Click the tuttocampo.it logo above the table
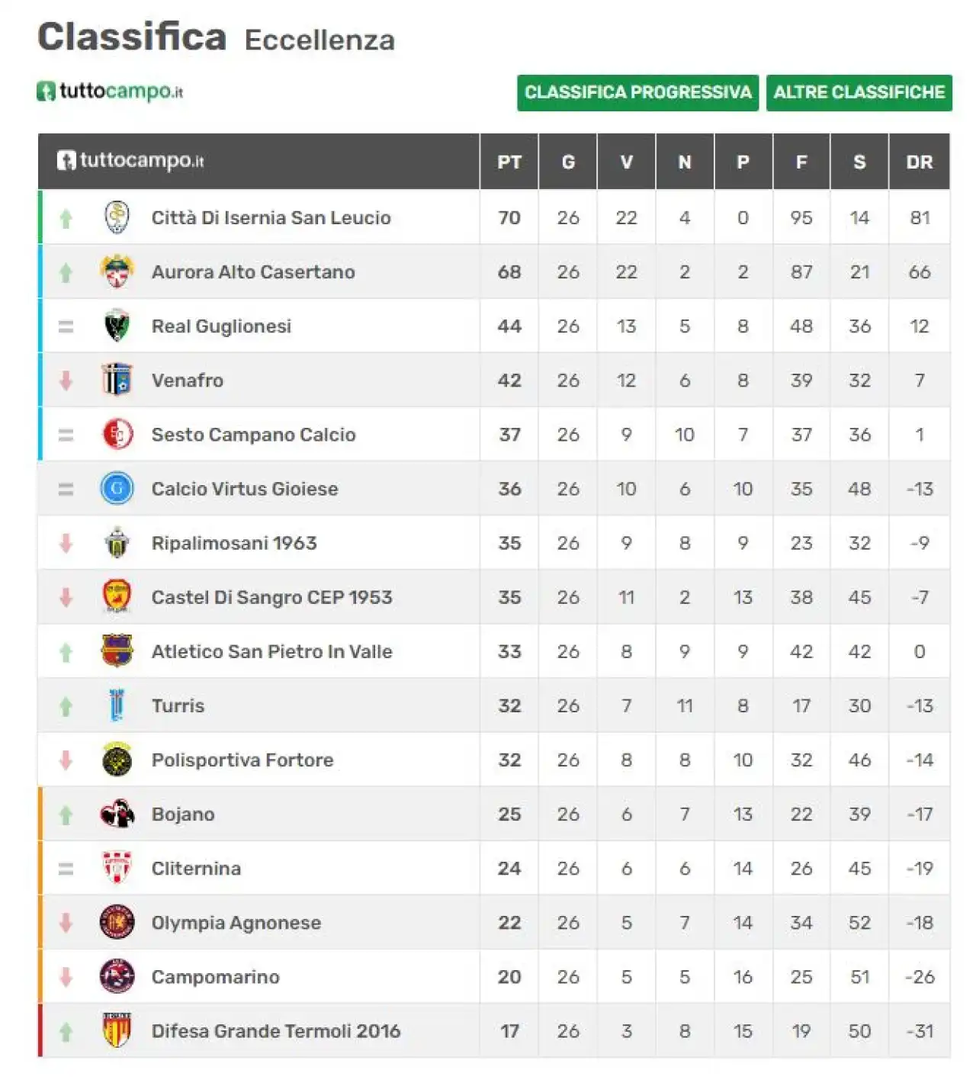 111,92
